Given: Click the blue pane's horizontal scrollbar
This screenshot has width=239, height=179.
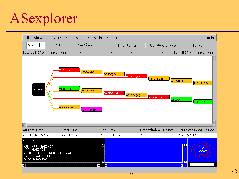Looking at the screenshot, I should click(143, 165).
